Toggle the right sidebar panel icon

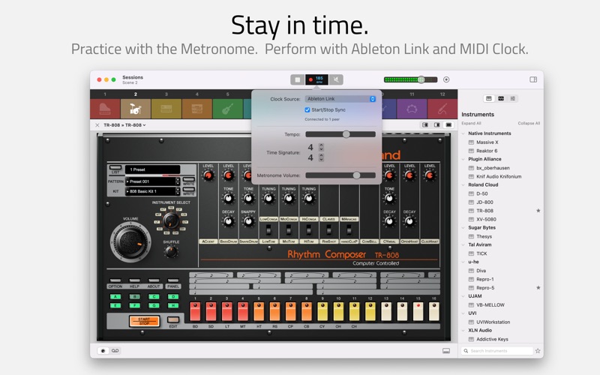pyautogui.click(x=533, y=79)
